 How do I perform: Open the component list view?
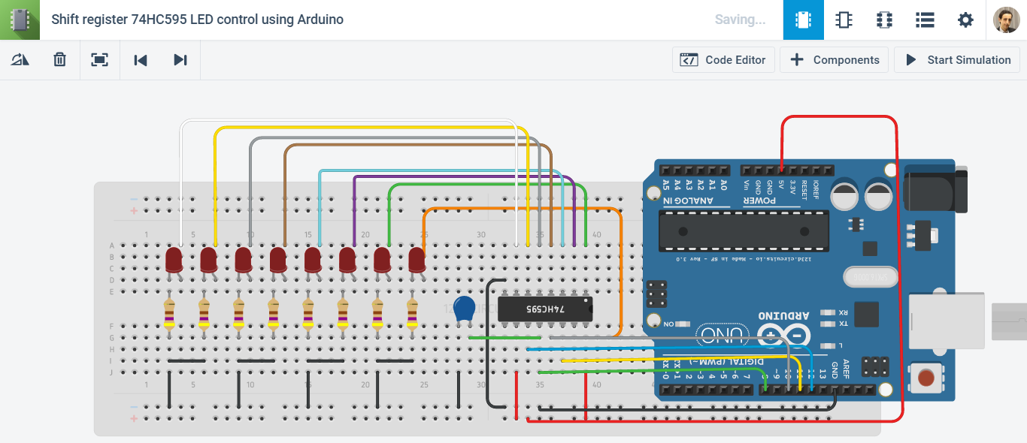[x=925, y=20]
